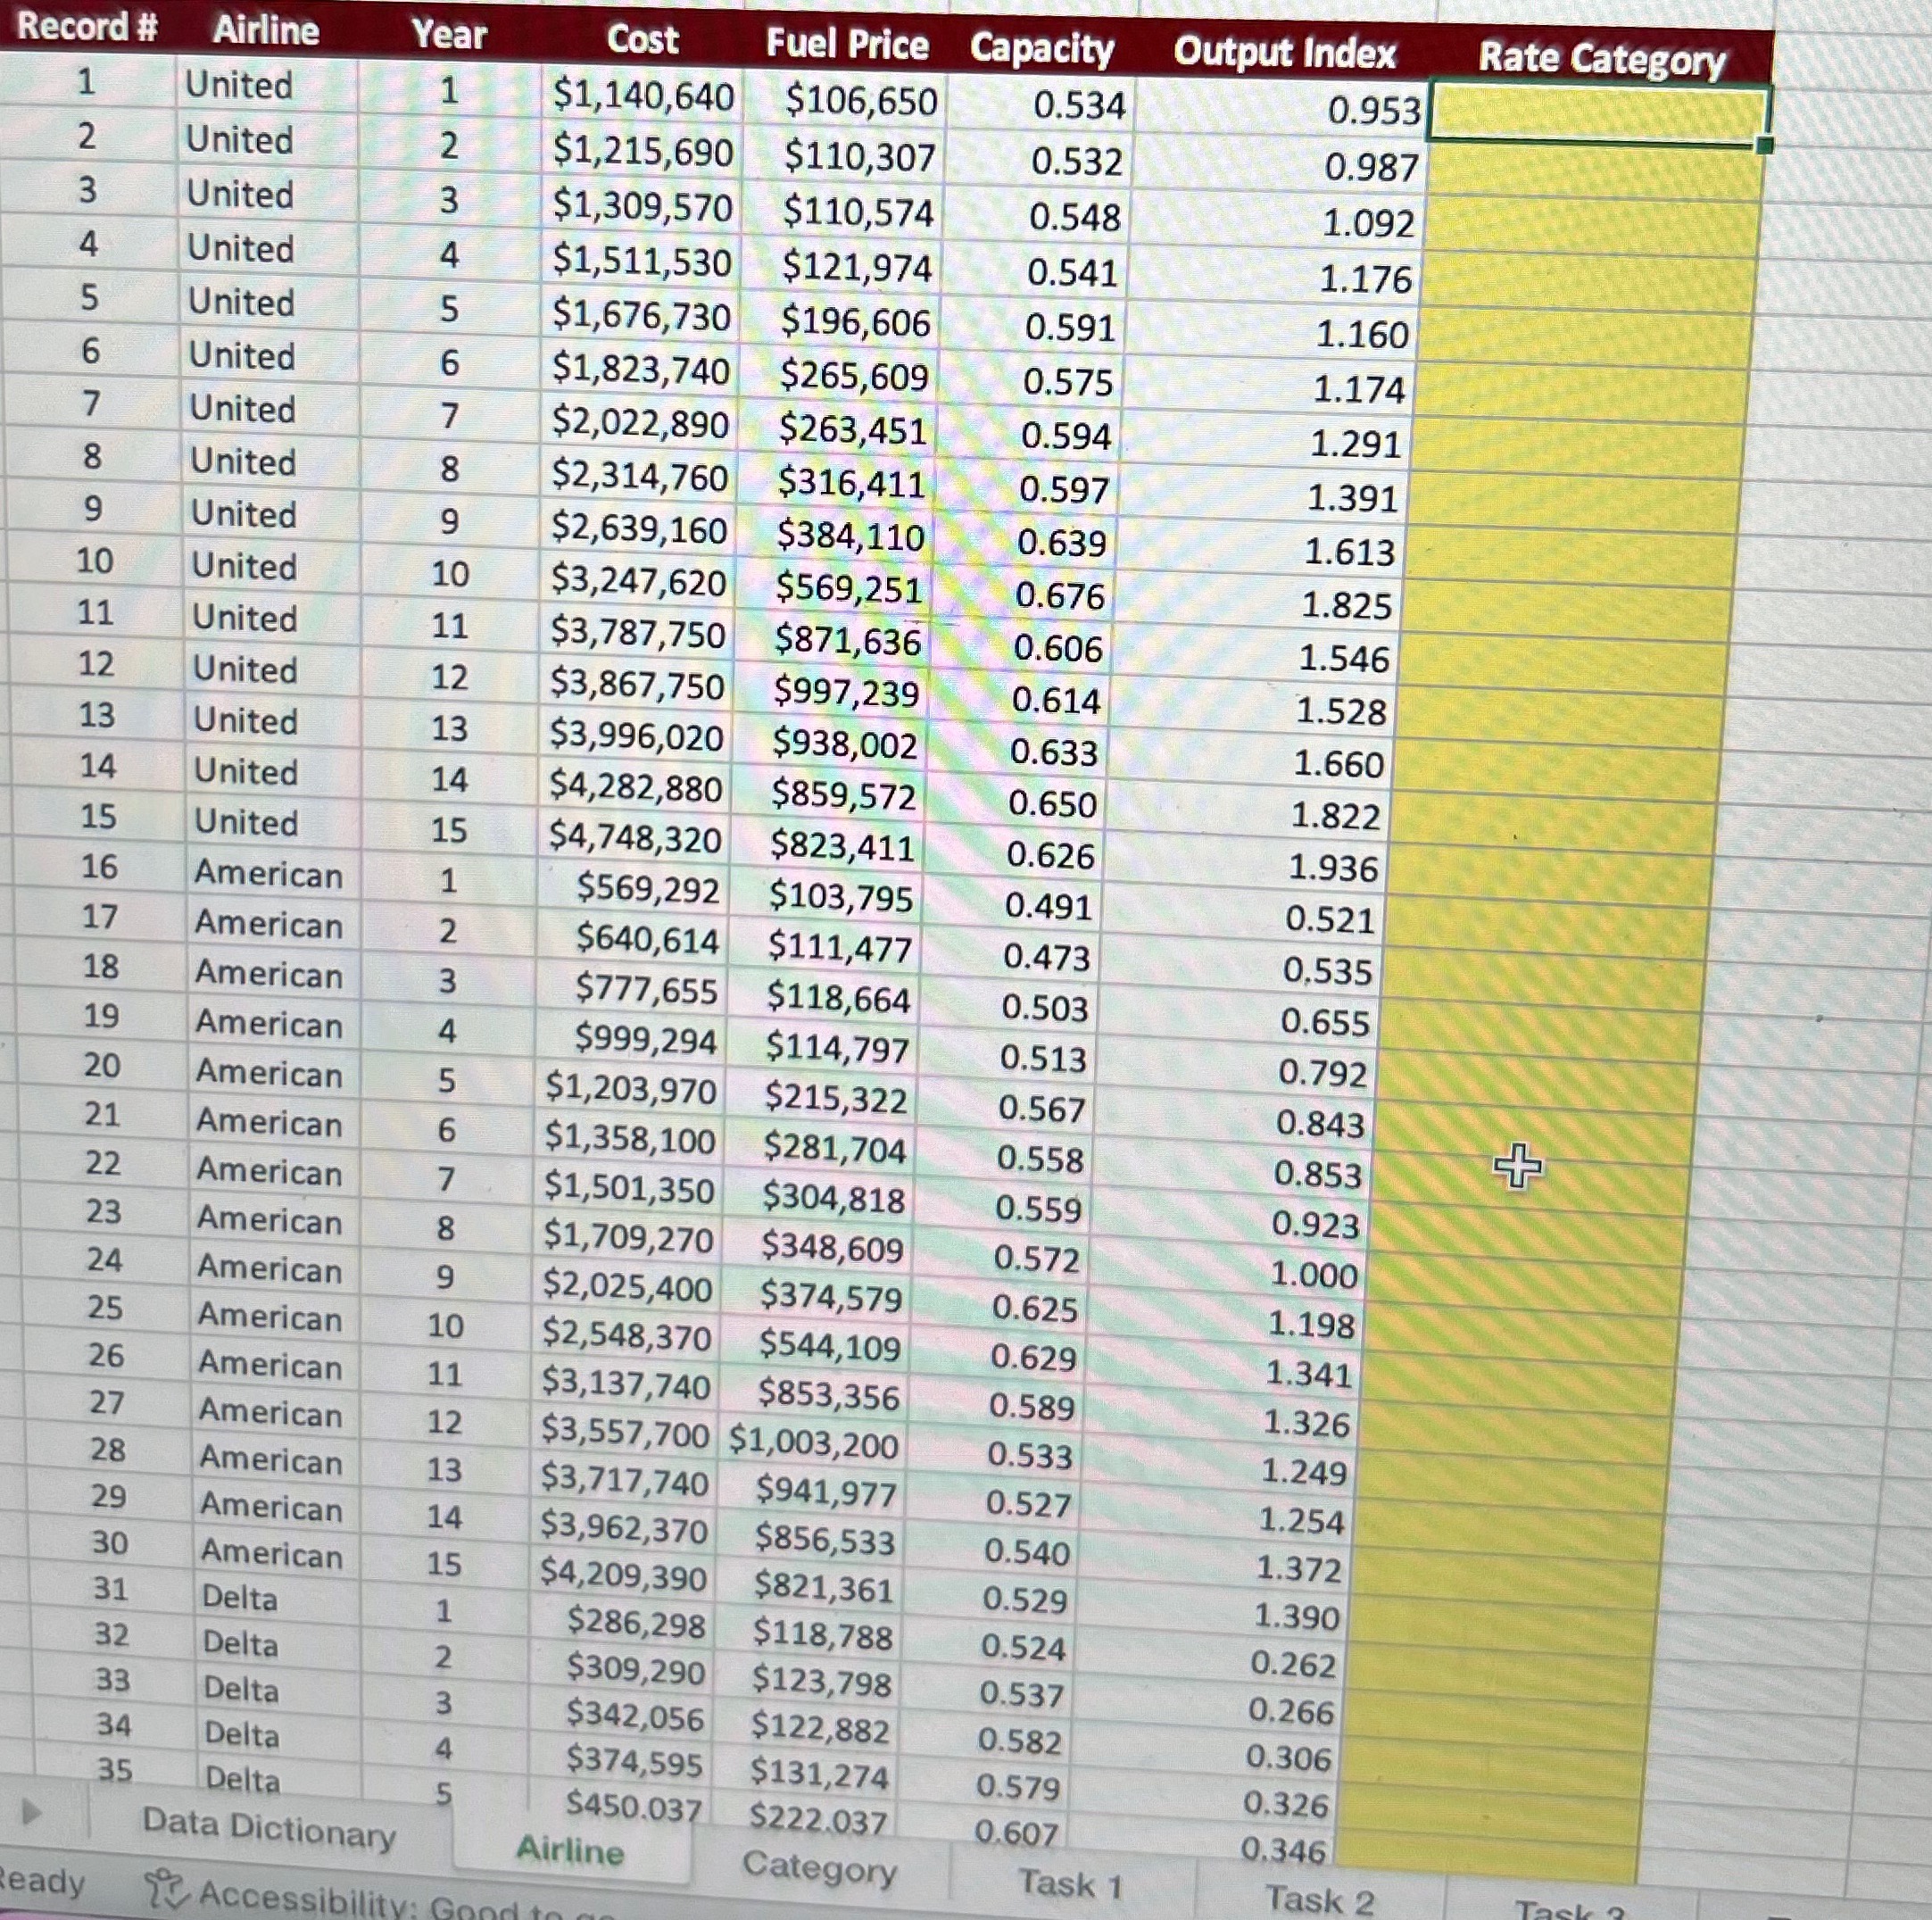Select the output index cell 1.936
The image size is (1932, 1920).
(x=1332, y=868)
